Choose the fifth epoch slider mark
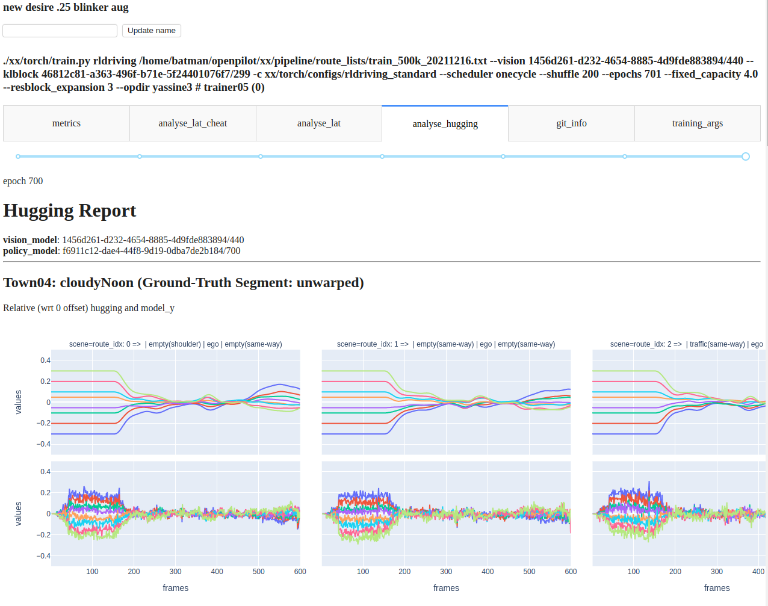 tap(503, 156)
